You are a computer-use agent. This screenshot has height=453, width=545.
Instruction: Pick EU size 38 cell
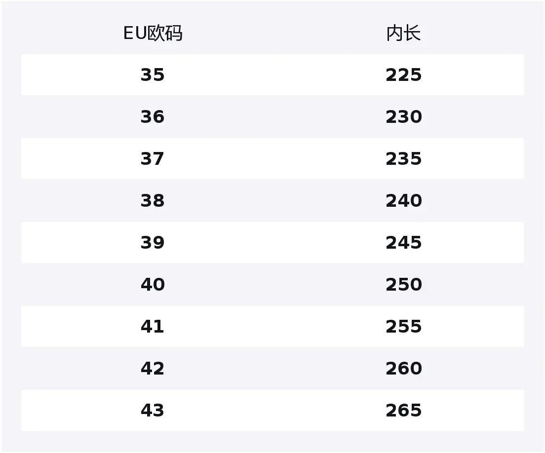[x=153, y=201]
